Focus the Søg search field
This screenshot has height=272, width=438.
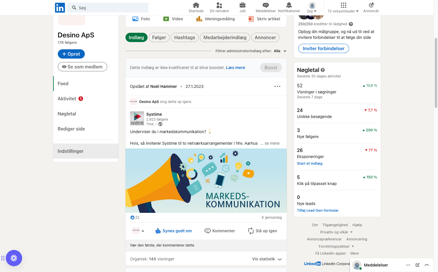tap(108, 8)
